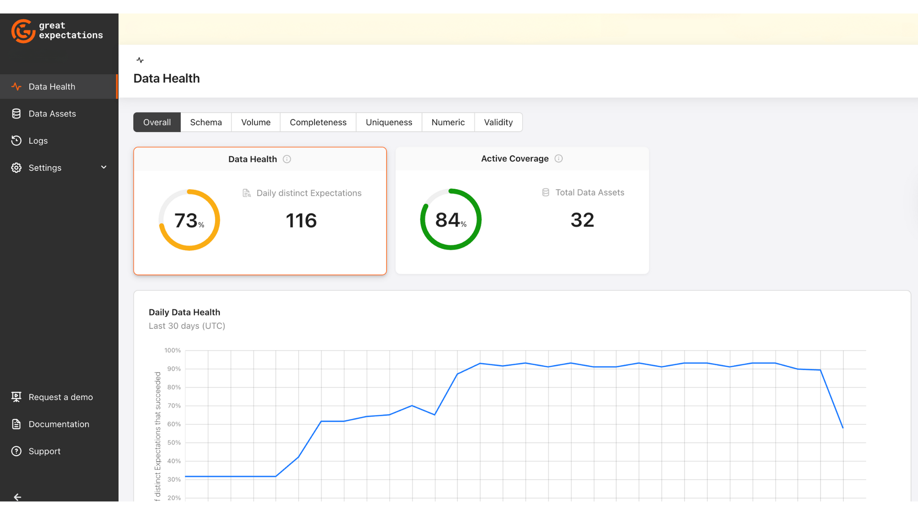This screenshot has width=918, height=516.
Task: Click the Daily distinct Expectations label
Action: tap(309, 193)
